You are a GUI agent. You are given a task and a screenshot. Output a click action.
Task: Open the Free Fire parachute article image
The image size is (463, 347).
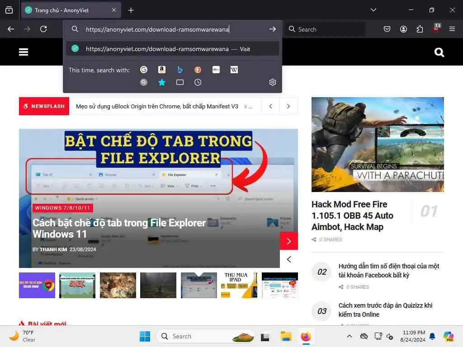(378, 145)
